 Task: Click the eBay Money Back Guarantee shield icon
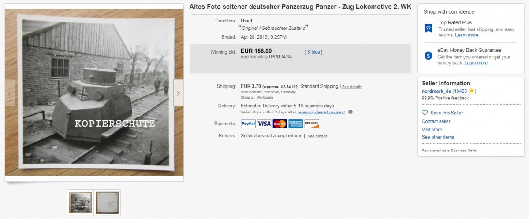(428, 56)
